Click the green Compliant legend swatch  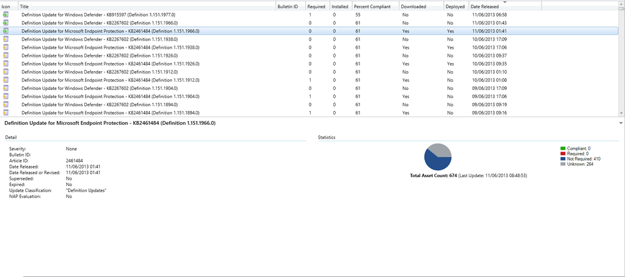[x=563, y=148]
